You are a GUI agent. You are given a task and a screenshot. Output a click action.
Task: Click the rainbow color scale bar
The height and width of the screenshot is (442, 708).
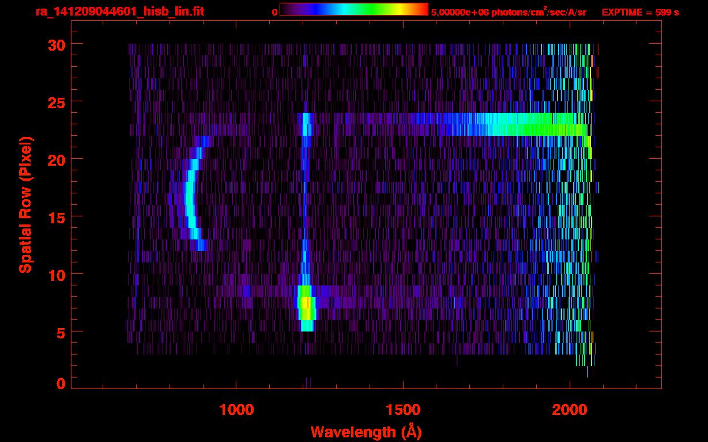pyautogui.click(x=354, y=9)
